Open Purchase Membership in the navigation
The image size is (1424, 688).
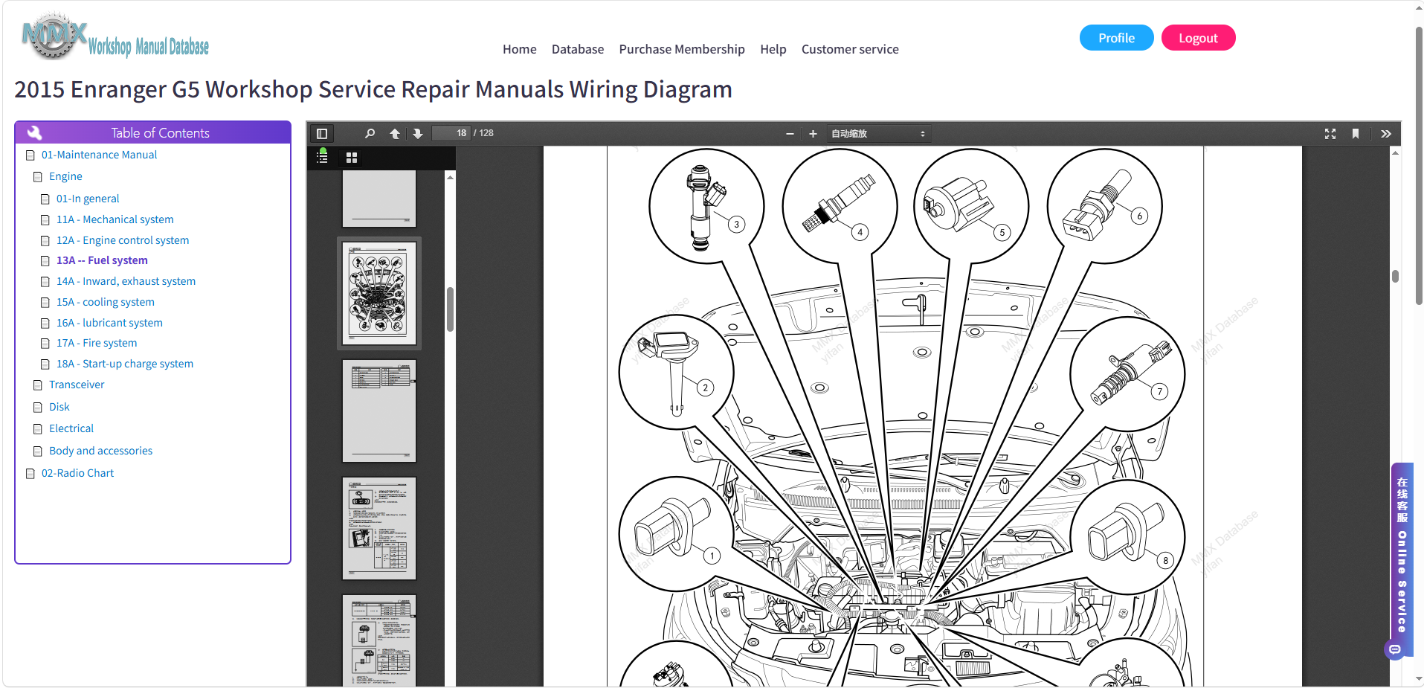tap(682, 49)
